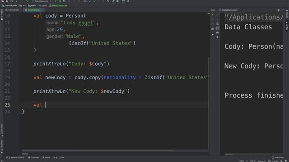This screenshot has height=162, width=289.
Task: Pin the Run tab with pin icon
Action: pos(213,35)
